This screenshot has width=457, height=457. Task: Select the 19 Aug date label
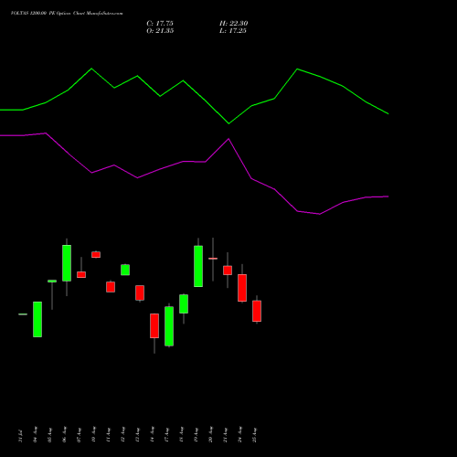click(196, 434)
